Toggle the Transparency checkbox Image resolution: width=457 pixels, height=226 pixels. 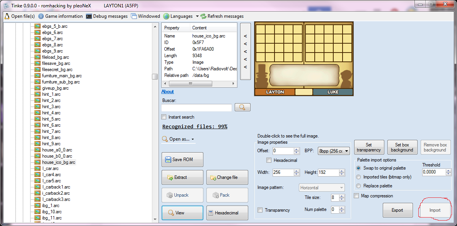[260, 210]
